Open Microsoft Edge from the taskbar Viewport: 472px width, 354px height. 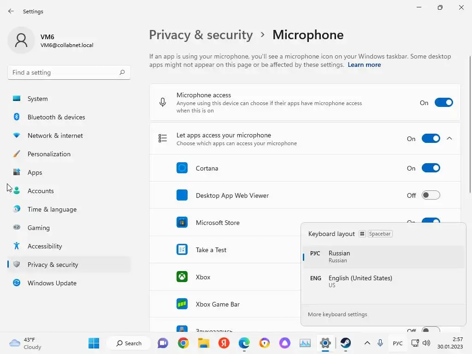[x=244, y=343]
